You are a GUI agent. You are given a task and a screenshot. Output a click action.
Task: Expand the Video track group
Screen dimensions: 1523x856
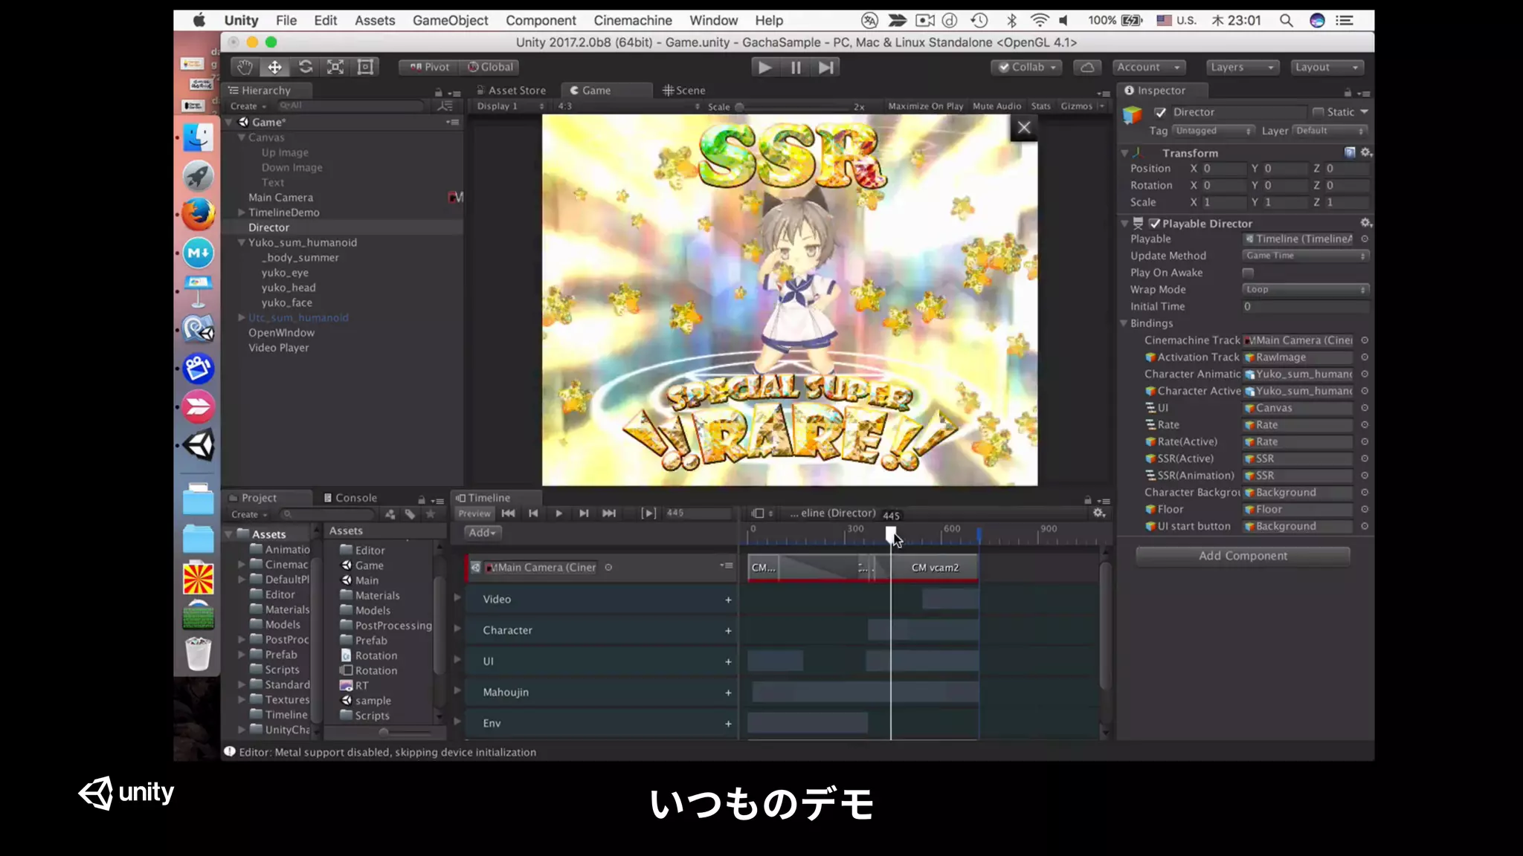coord(457,597)
